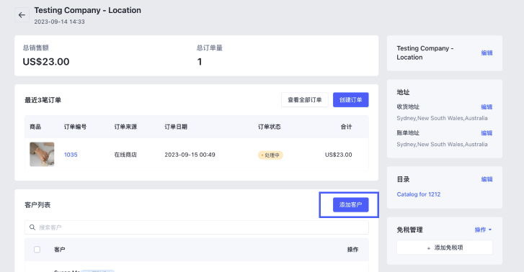Click 查看全部订单 button
524x272 pixels.
coord(305,100)
